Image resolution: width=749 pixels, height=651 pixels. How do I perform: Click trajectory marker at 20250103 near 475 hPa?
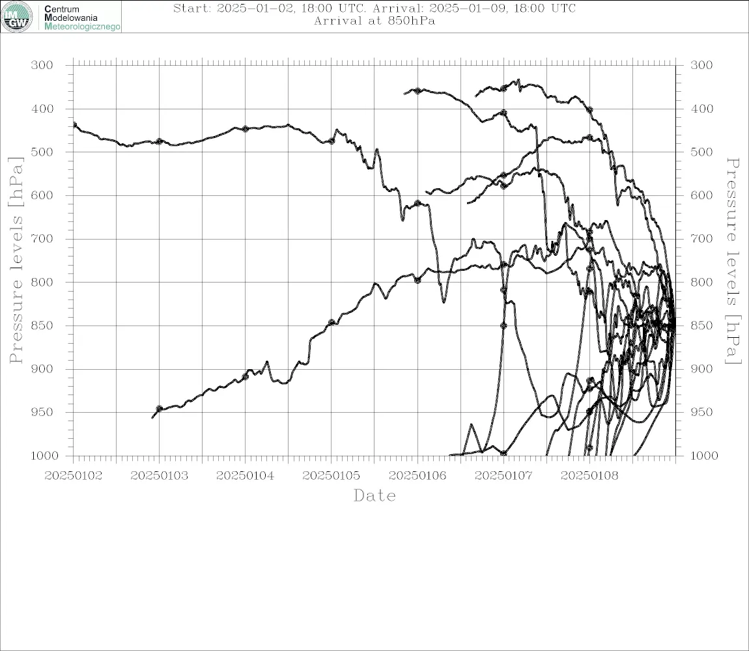coord(159,141)
